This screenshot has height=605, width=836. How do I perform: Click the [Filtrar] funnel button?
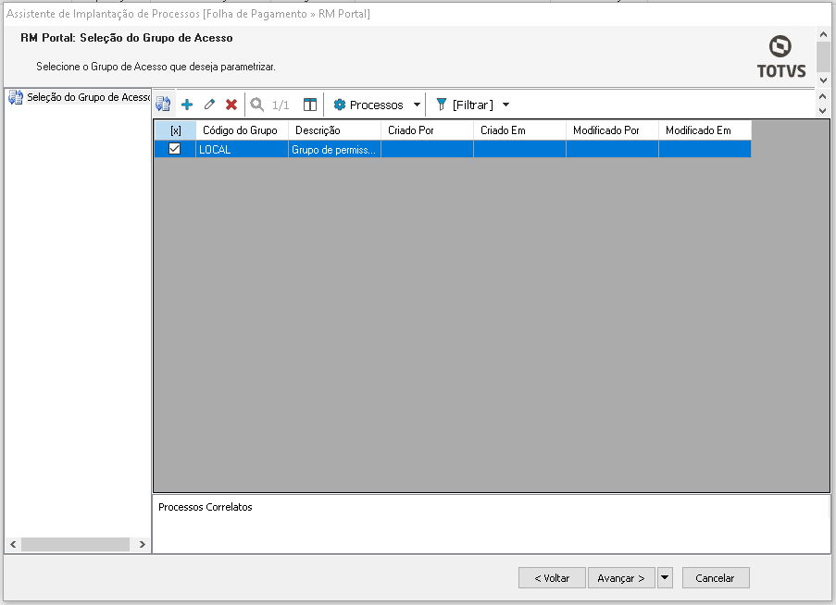tap(465, 105)
